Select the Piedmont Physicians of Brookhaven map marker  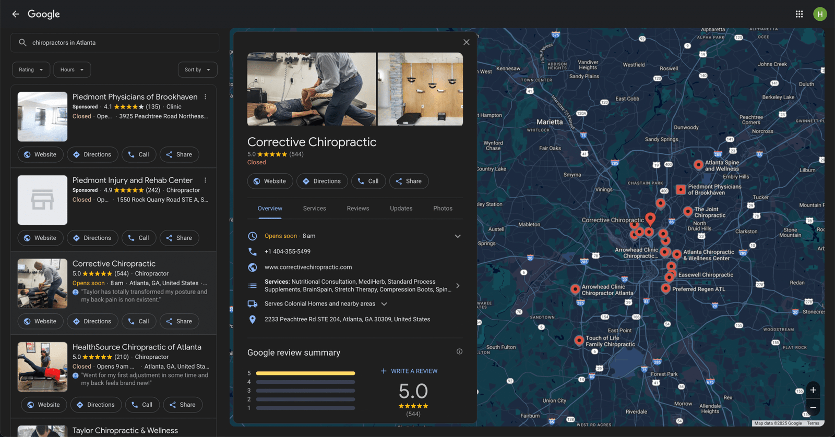tap(681, 190)
